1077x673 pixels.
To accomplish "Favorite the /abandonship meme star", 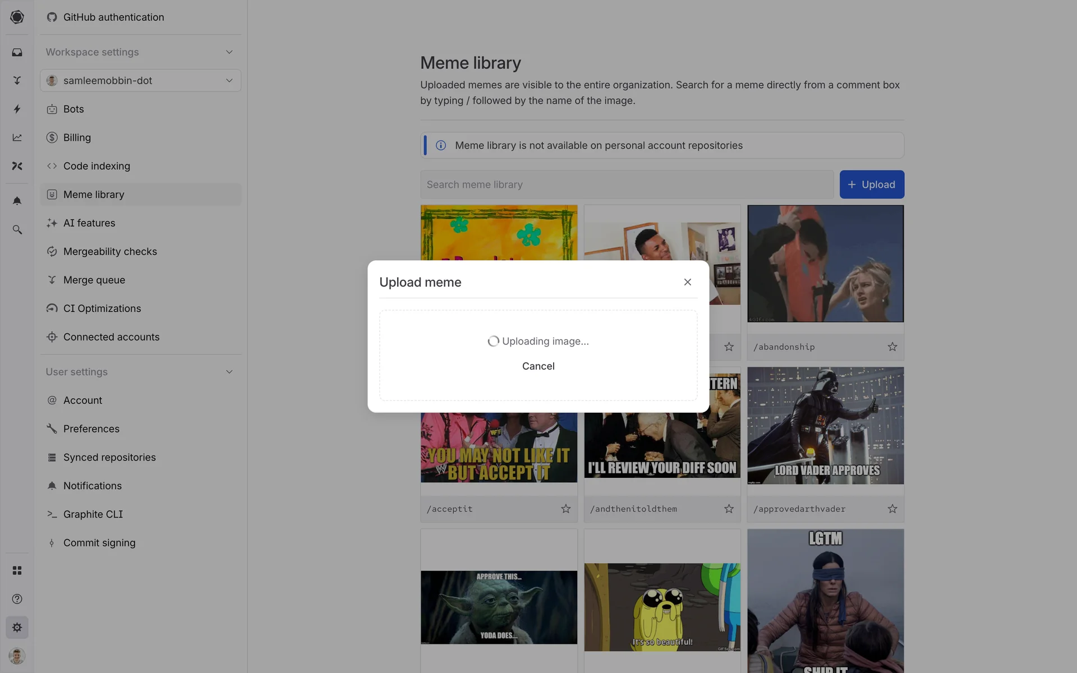I will coord(892,347).
